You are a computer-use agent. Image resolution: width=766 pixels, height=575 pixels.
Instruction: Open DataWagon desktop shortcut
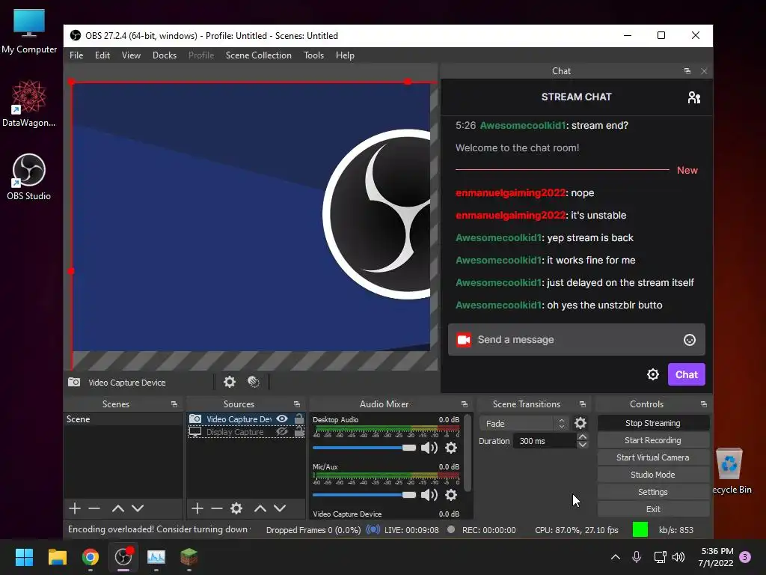pyautogui.click(x=29, y=103)
